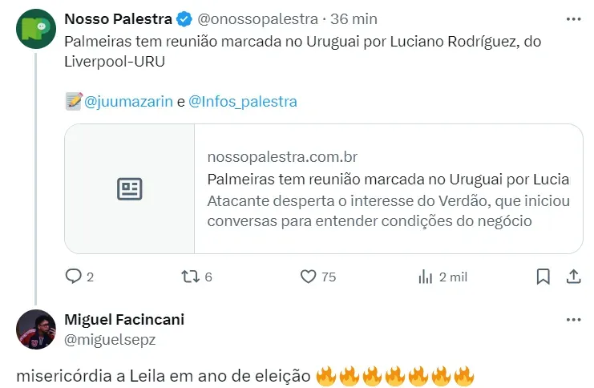Click the share upload icon

tap(573, 277)
